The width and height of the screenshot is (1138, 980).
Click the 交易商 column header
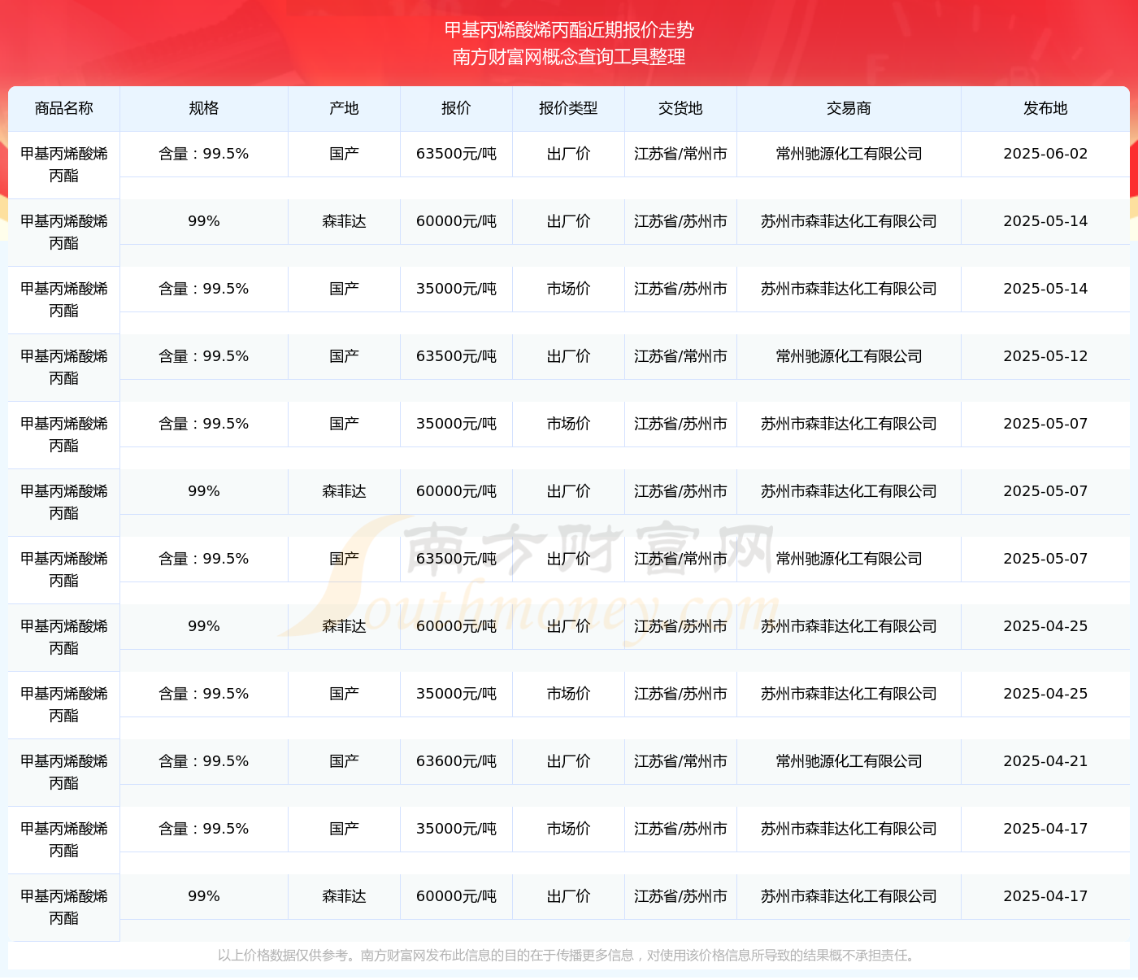coord(849,108)
